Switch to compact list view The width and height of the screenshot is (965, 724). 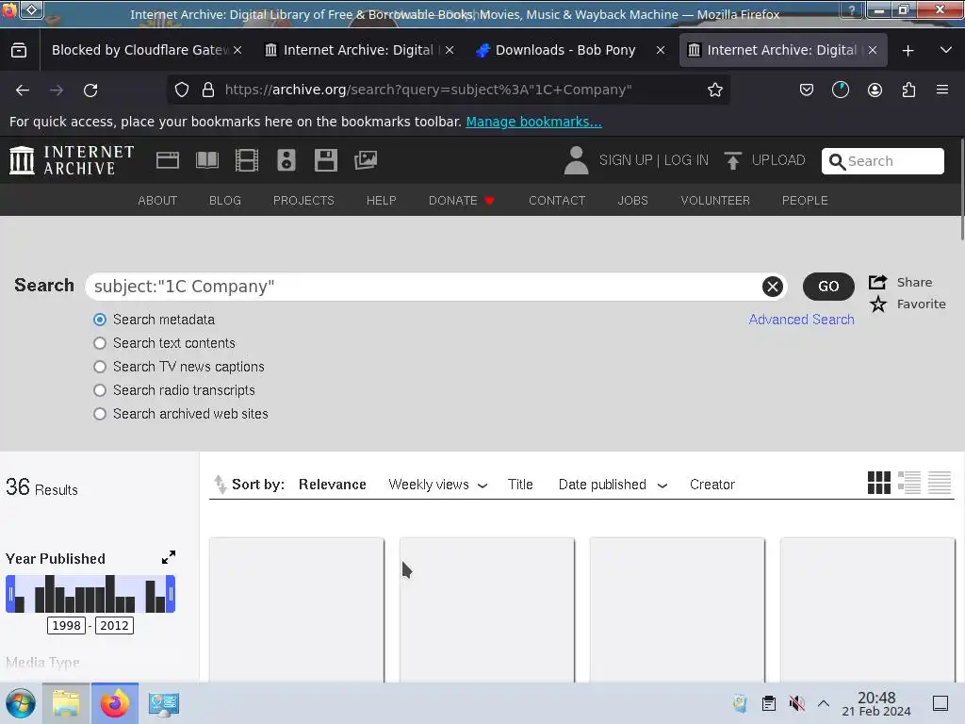(940, 483)
